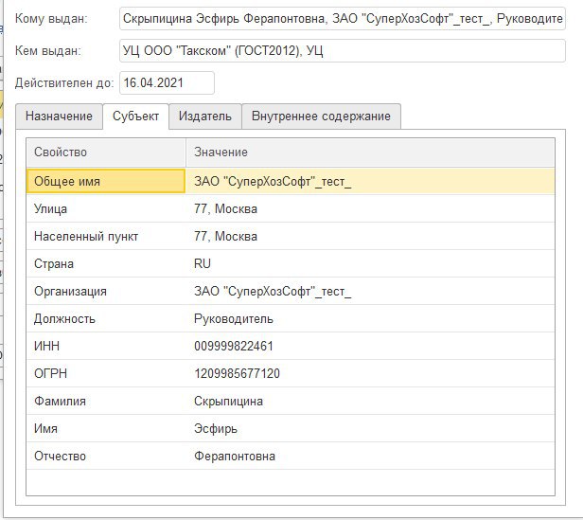Image resolution: width=583 pixels, height=520 pixels.
Task: Click the Кем выдан input field
Action: 343,50
